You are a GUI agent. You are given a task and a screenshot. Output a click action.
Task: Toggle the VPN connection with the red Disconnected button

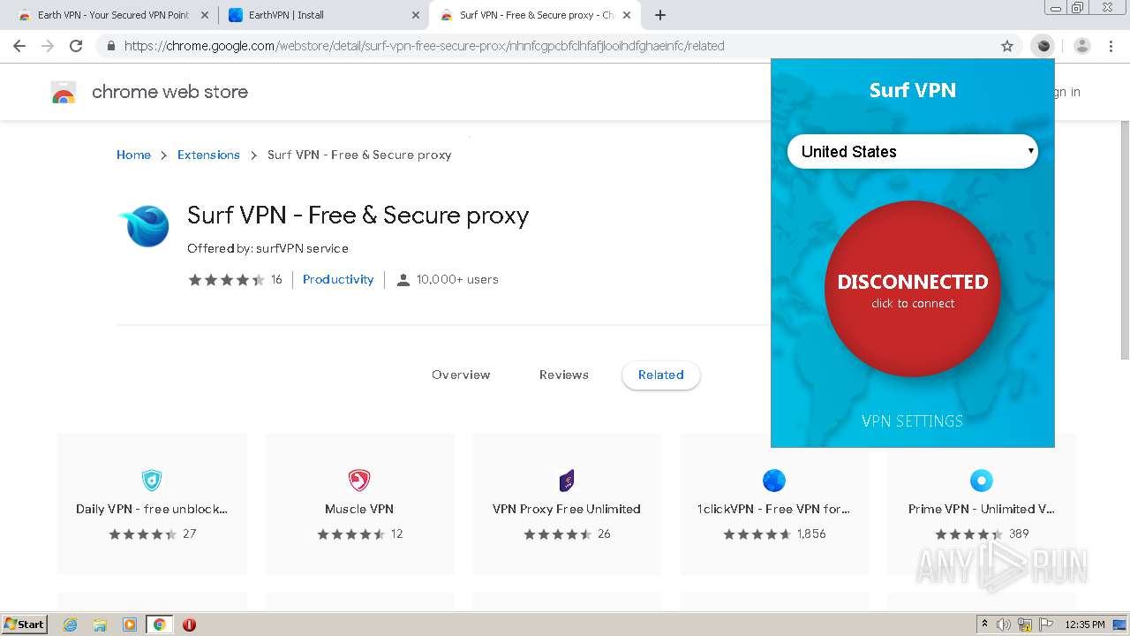tap(912, 289)
